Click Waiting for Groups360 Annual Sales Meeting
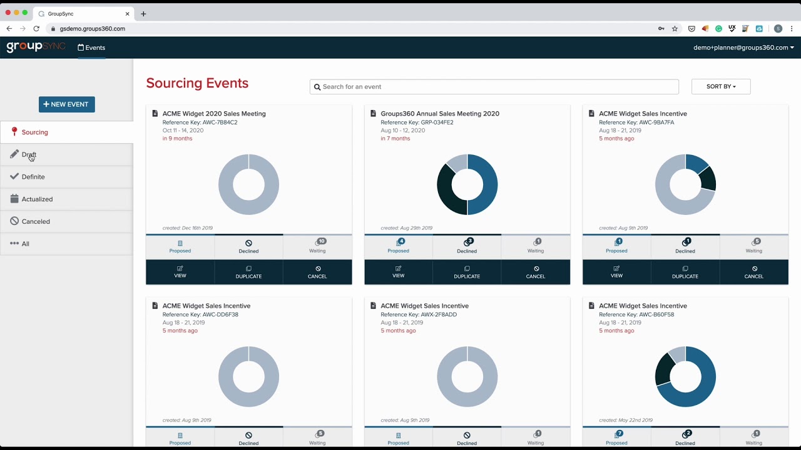Viewport: 801px width, 450px height. pos(536,247)
